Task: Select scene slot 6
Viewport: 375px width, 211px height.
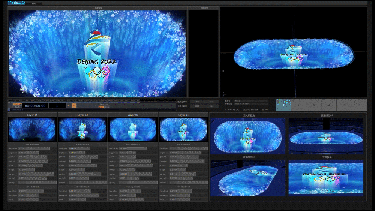Action: pyautogui.click(x=359, y=105)
